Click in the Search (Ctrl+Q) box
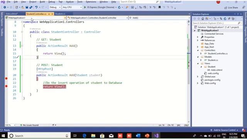The width and height of the screenshot is (247, 139). (x=139, y=2)
